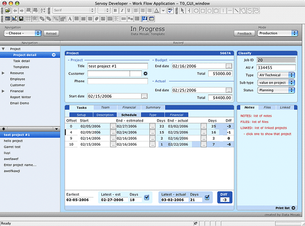The width and height of the screenshot is (305, 226).
Task: Click the project Title input field
Action: (x=118, y=66)
